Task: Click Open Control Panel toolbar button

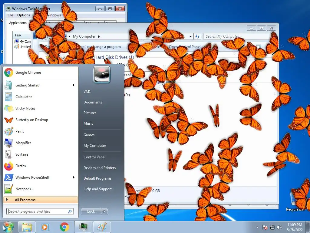Action: click(185, 47)
